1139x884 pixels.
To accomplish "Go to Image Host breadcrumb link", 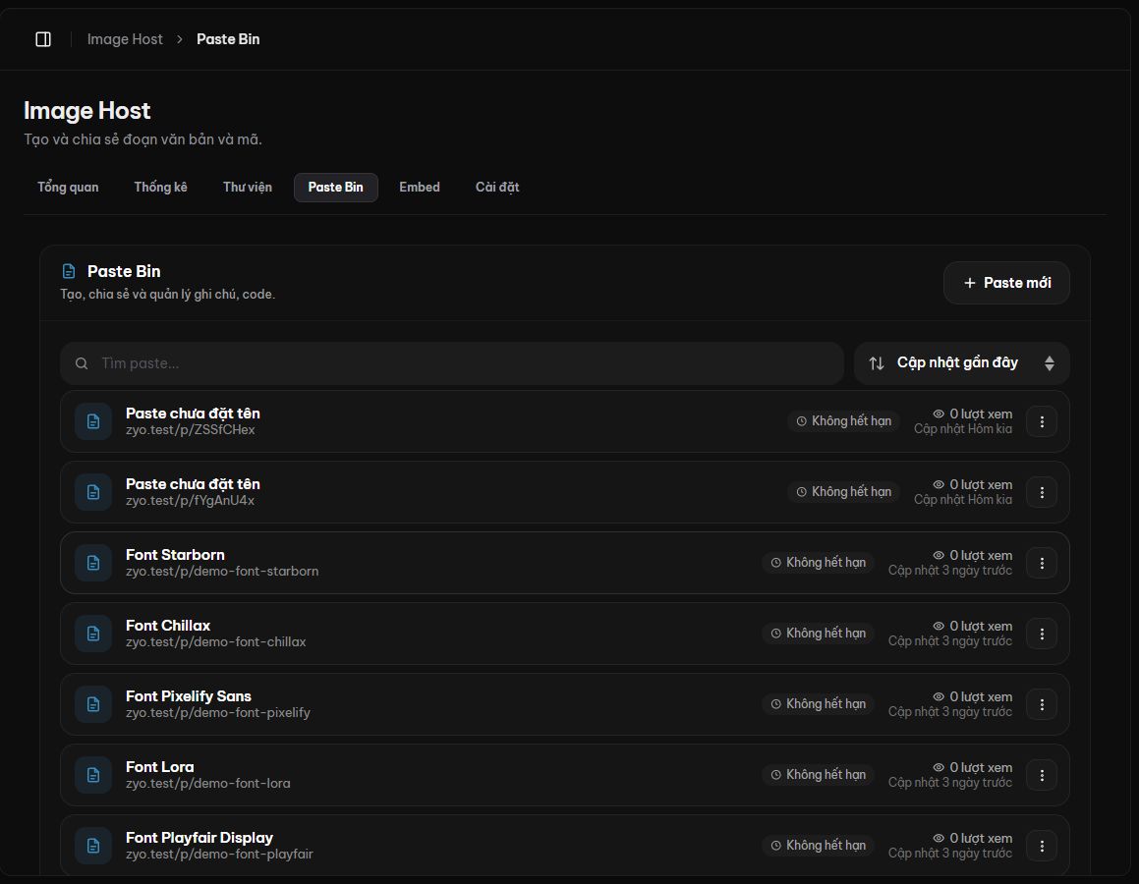I will point(125,39).
